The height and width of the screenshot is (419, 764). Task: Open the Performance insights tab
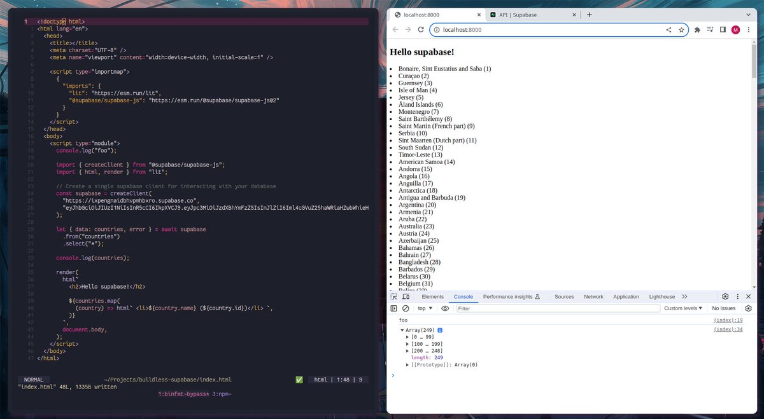(x=511, y=297)
